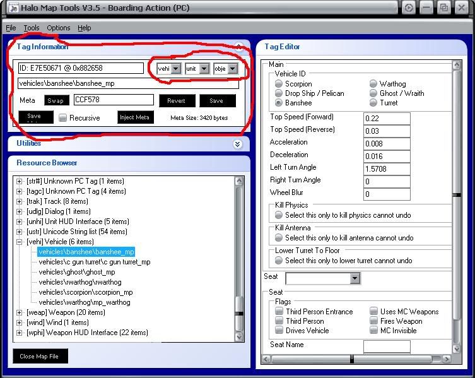
Task: Select vehicles\warthog\mp_warthog tree item
Action: 85,302
